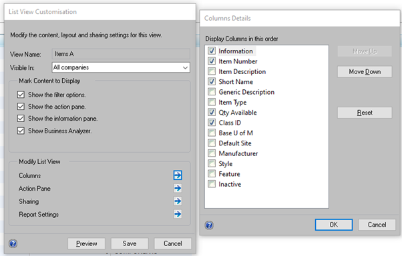Select the Default Site row label
The height and width of the screenshot is (256, 402).
point(235,143)
